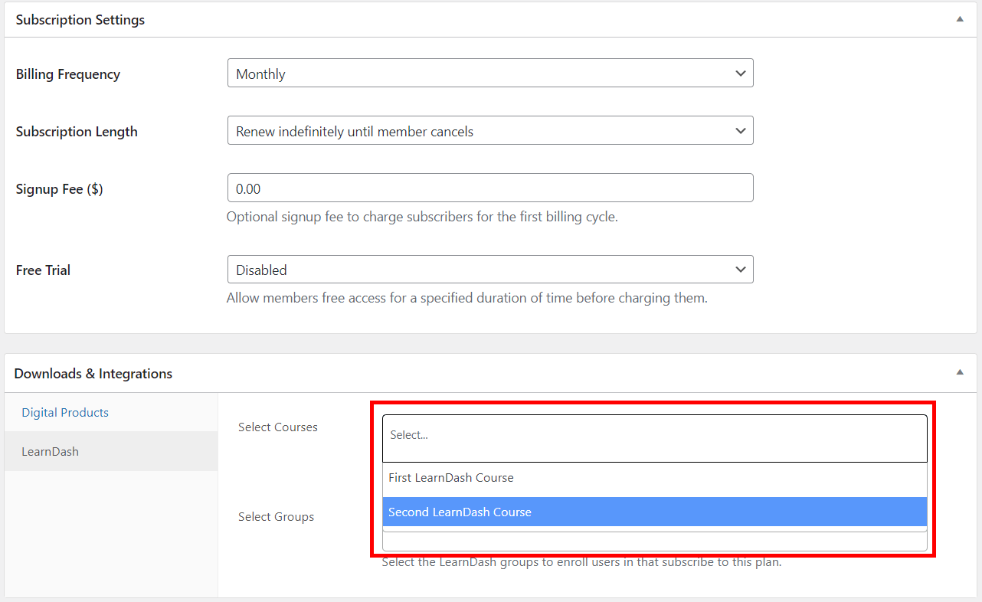This screenshot has width=982, height=602.
Task: Click the optional signup fee description text
Action: tap(422, 217)
